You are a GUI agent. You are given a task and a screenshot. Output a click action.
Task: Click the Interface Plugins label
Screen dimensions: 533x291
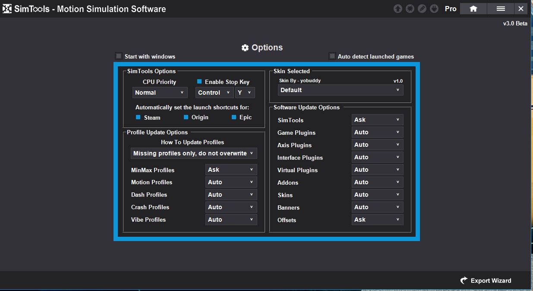pos(300,158)
